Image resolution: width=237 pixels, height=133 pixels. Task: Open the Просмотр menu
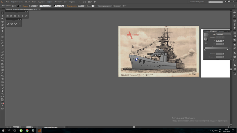click(58, 2)
